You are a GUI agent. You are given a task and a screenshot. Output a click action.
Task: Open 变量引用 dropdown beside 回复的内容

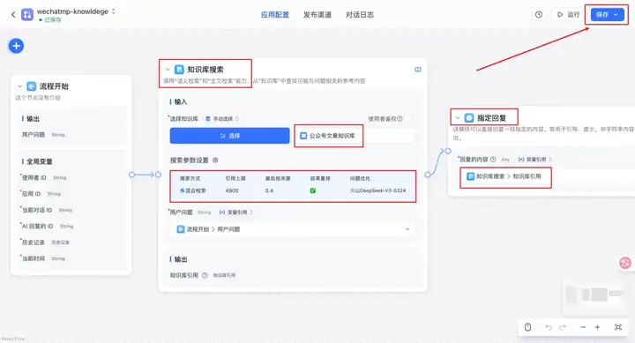(535, 160)
